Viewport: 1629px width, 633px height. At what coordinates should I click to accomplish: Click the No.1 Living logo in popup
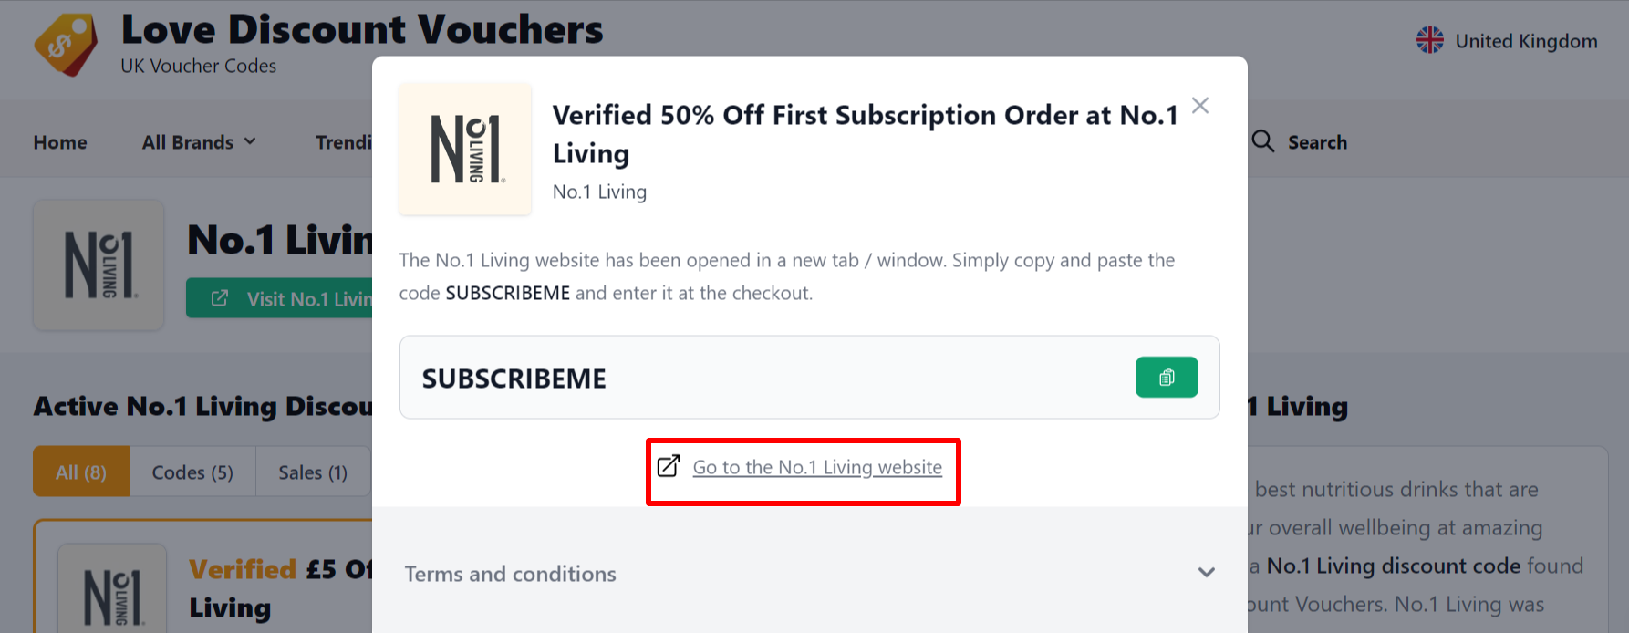click(x=465, y=150)
